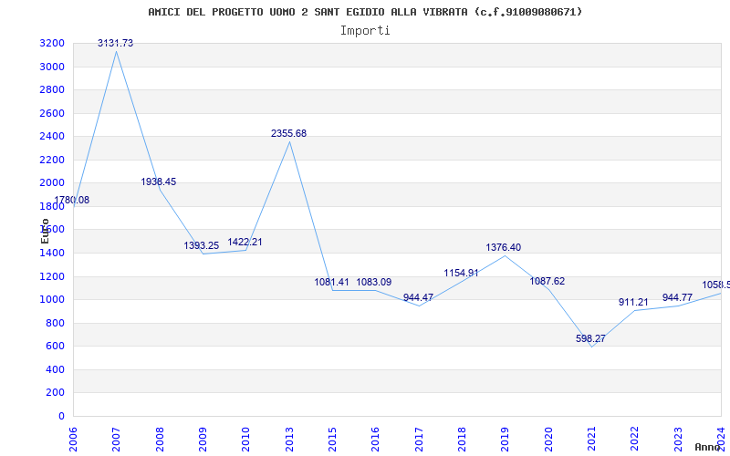Click the 'Euro' y-axis title
The image size is (730, 456).
tap(45, 231)
